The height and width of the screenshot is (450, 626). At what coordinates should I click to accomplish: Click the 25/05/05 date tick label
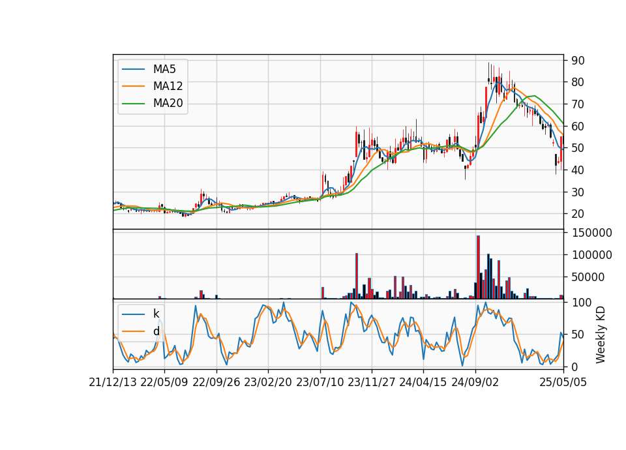[563, 382]
